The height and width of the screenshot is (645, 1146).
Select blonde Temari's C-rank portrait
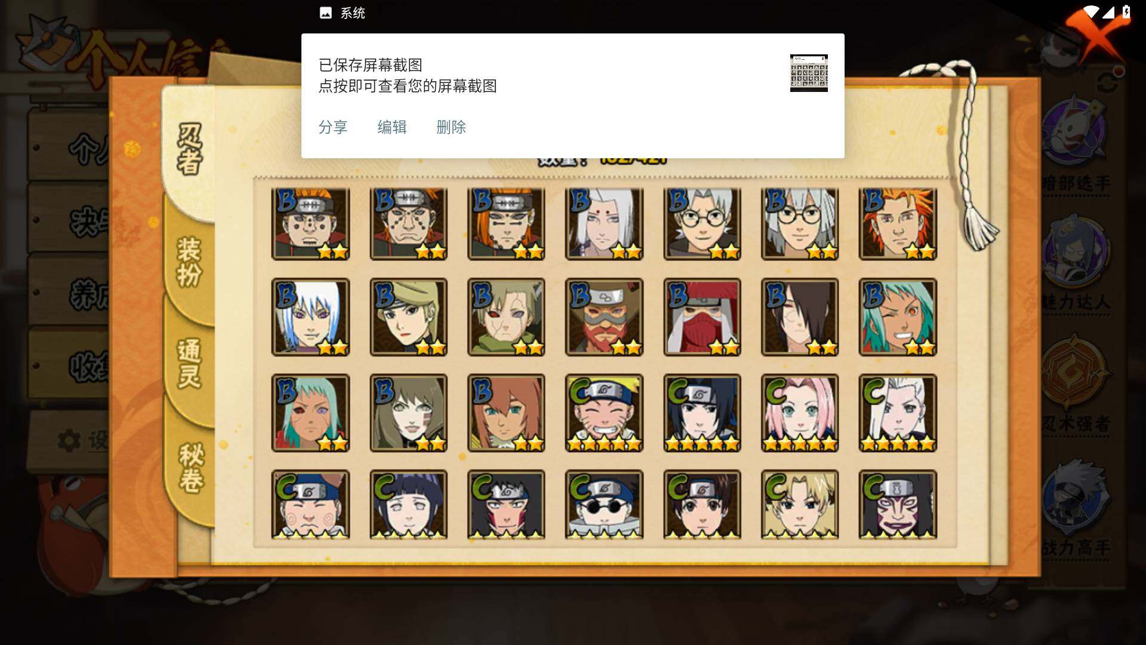click(800, 505)
